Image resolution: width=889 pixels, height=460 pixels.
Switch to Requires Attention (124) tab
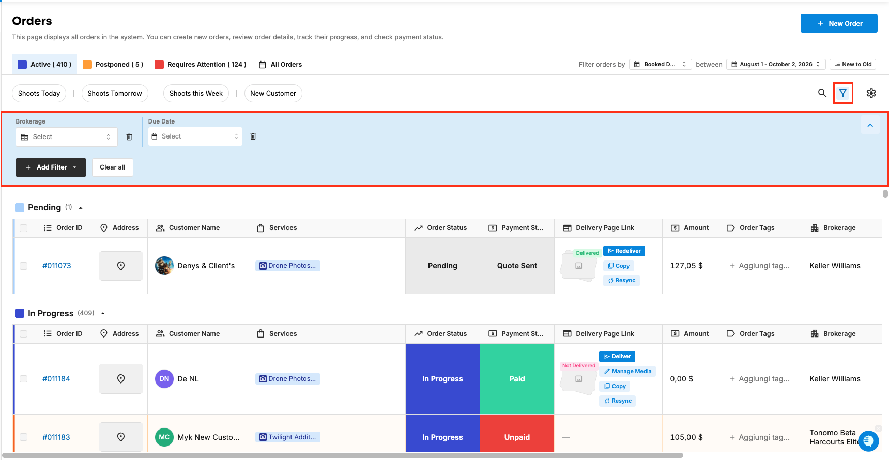(x=201, y=65)
